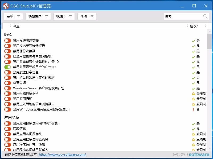Click the scrollbar down arrow
Screen dimensions: 213x159
(209, 149)
